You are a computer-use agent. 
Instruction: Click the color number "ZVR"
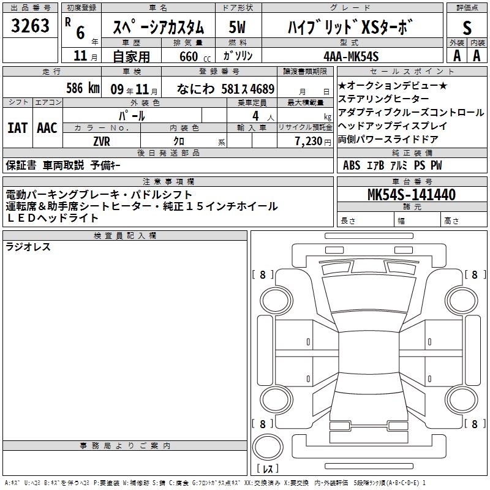102,141
